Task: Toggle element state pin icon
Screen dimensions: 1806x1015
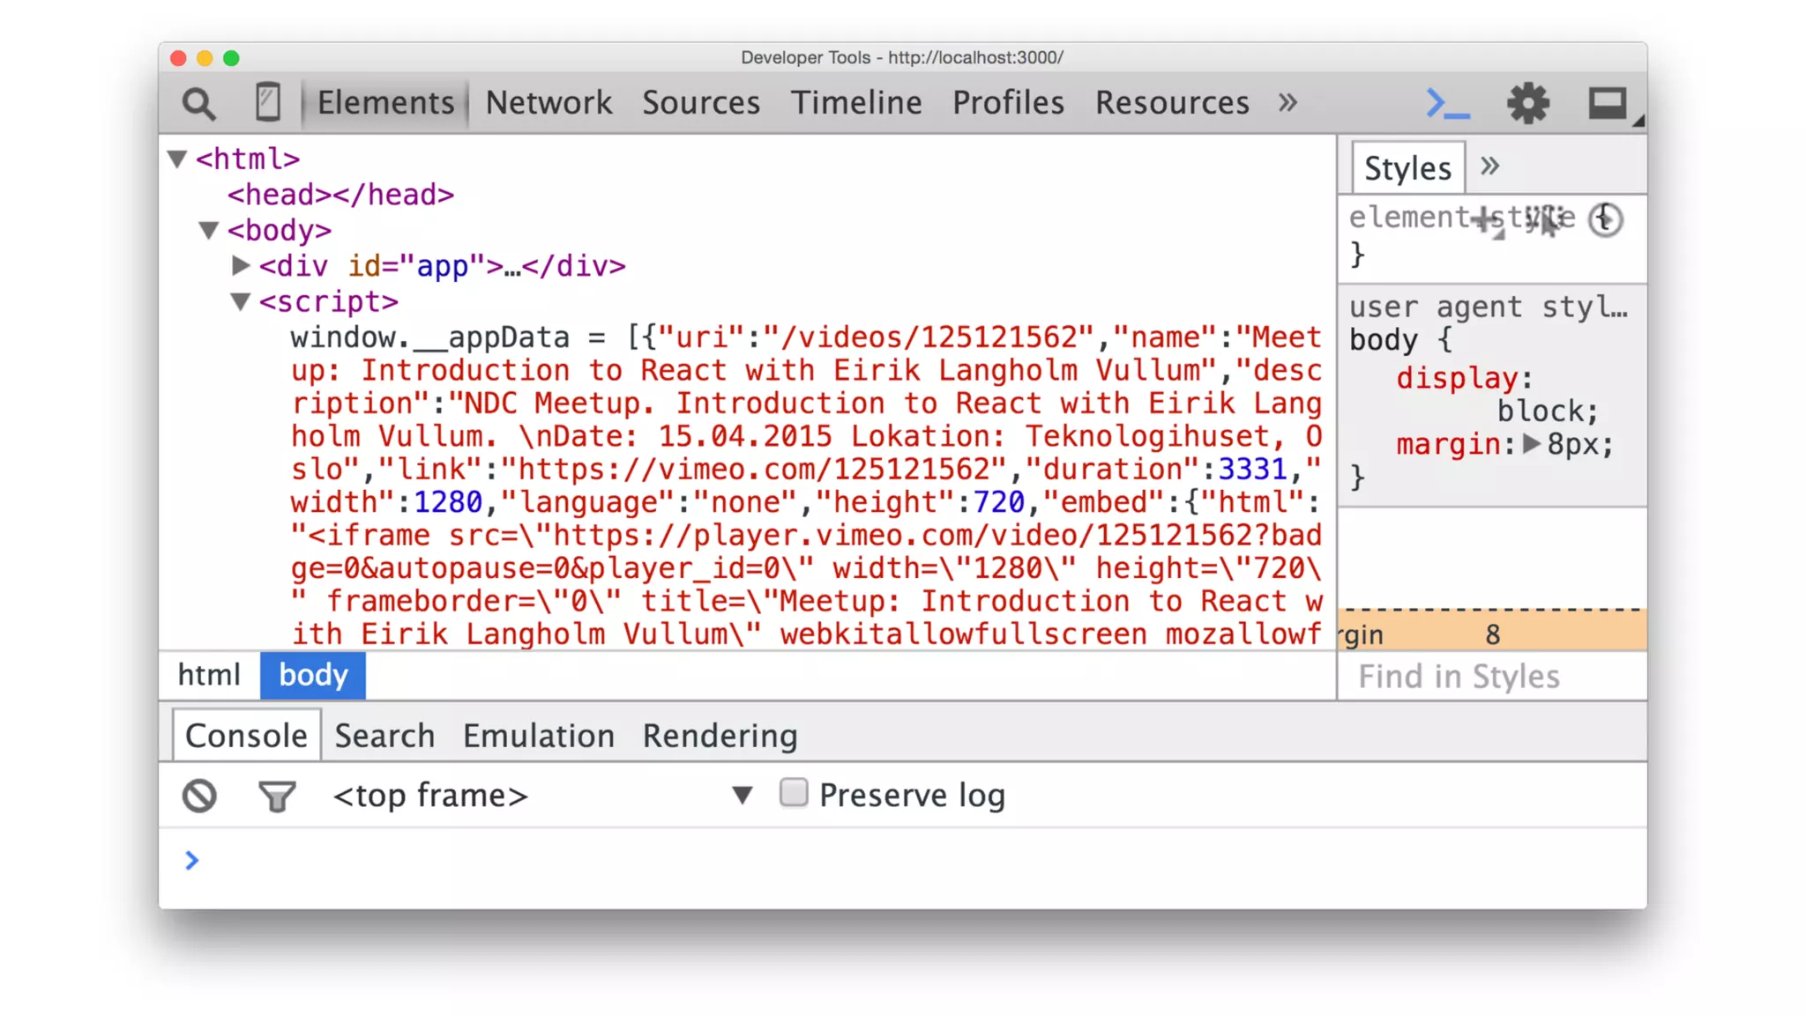Action: click(1545, 219)
